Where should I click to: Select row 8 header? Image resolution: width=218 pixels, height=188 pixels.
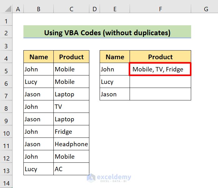coord(6,107)
